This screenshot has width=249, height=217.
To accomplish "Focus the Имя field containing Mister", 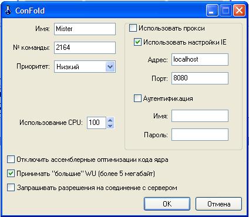I will pyautogui.click(x=85, y=29).
